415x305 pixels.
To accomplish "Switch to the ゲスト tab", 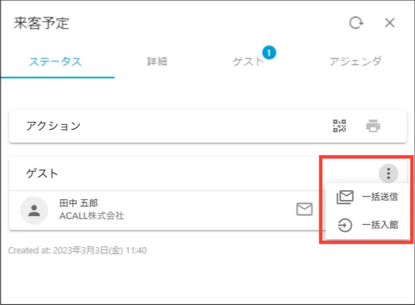I will (x=248, y=61).
